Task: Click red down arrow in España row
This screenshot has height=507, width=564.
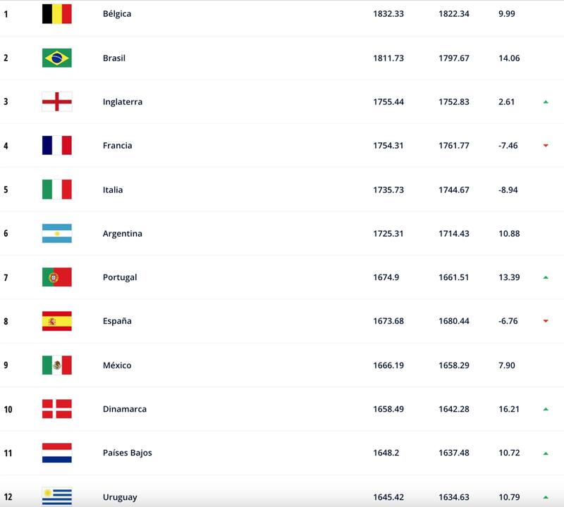Action: 546,321
